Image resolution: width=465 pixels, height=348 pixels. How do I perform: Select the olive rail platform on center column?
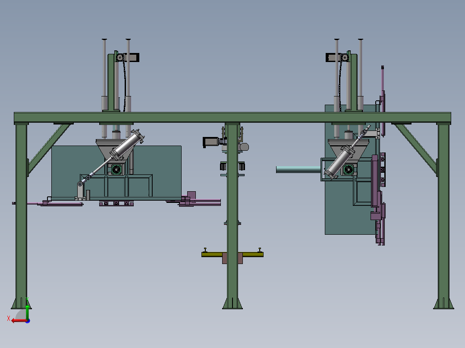(x=211, y=255)
